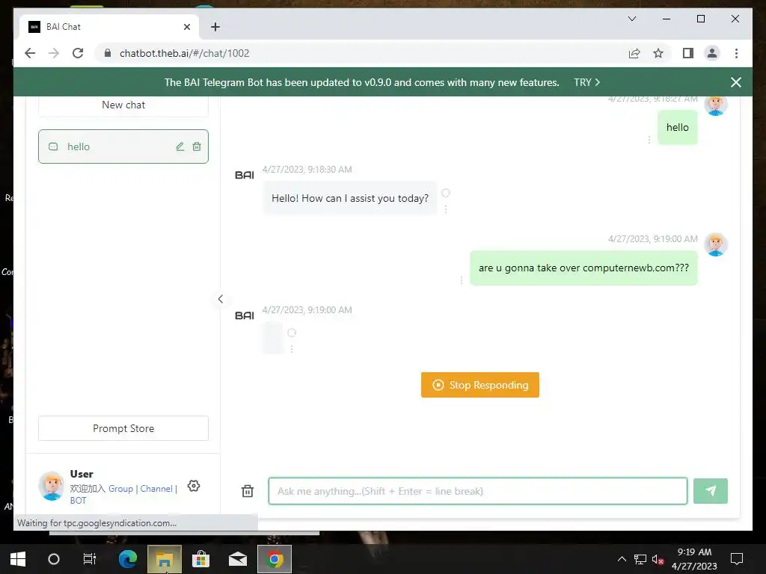
Task: Open options dots beside user's hello message
Action: tap(649, 140)
